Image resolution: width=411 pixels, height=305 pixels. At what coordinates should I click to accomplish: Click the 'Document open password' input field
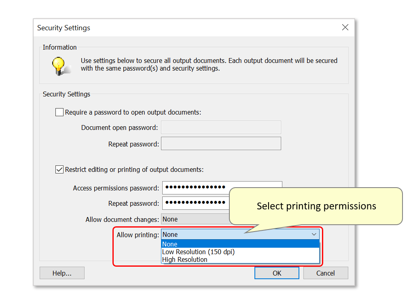[x=221, y=127]
